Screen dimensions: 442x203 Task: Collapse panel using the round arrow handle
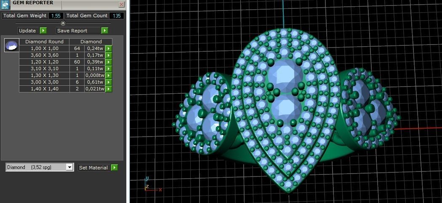tap(63, 23)
